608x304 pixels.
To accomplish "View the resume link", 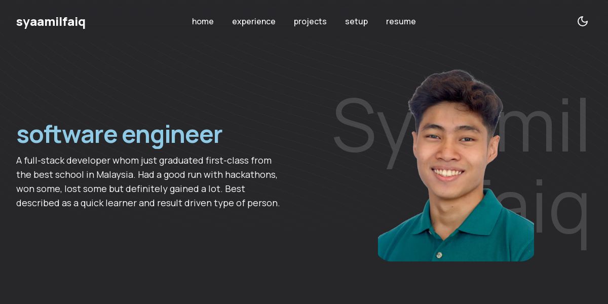I will (401, 21).
